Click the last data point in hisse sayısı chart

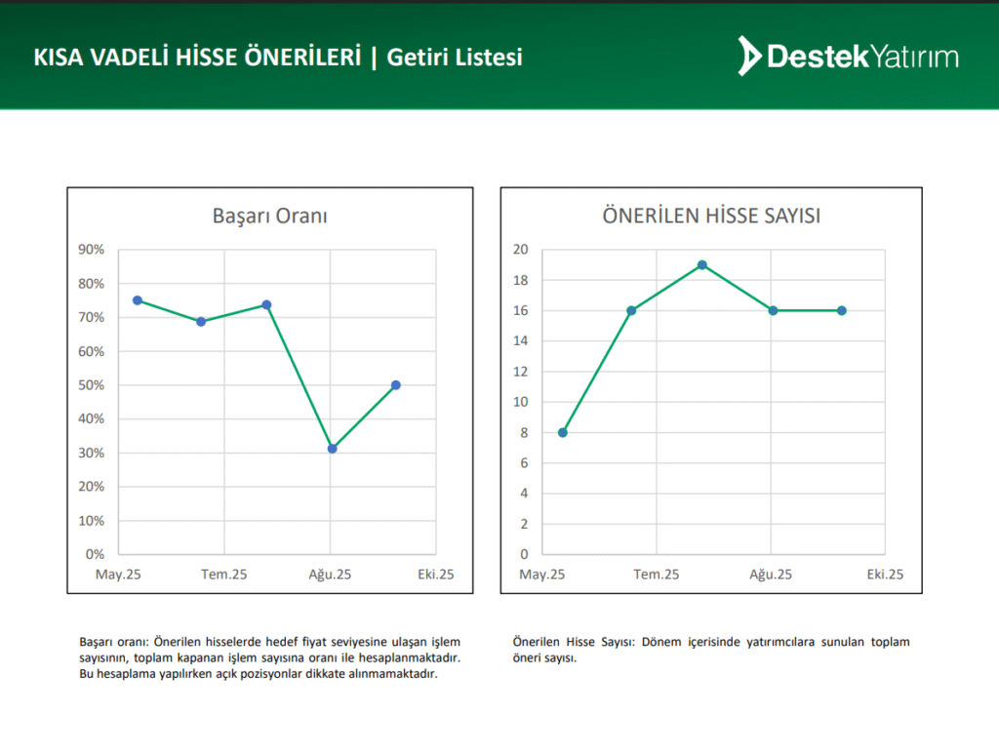pos(842,310)
